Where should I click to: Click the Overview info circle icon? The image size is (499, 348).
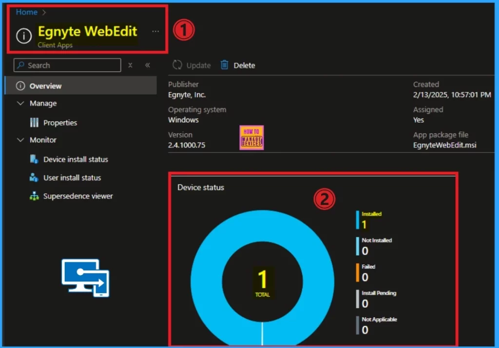20,86
